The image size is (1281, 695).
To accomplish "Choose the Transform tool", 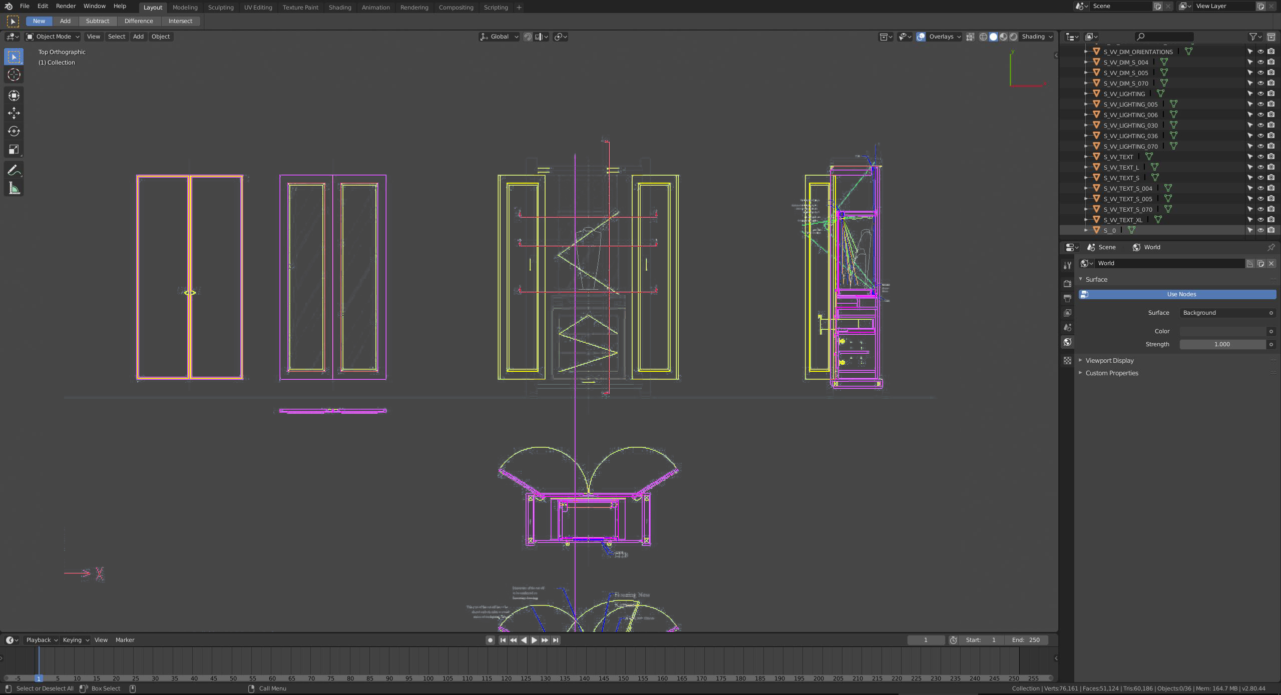I will 14,95.
